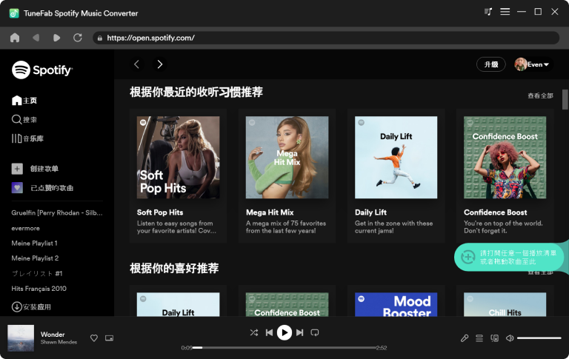Open the evermore playlist
This screenshot has width=569, height=359.
25,228
